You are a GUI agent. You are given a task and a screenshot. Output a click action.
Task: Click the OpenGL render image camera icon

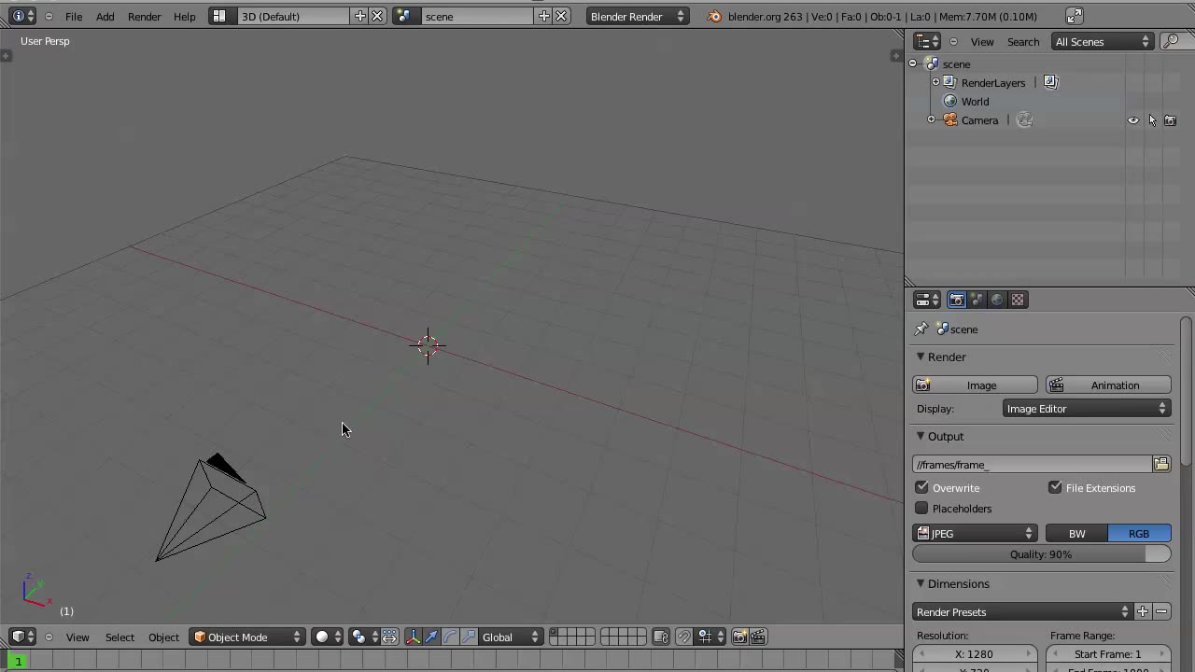tap(739, 637)
